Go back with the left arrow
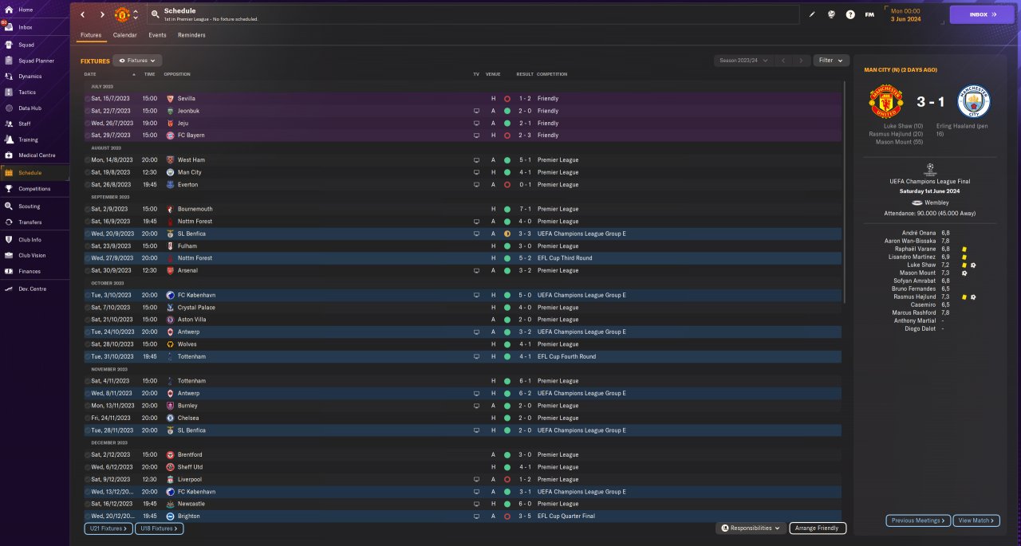The height and width of the screenshot is (546, 1021). [x=82, y=14]
